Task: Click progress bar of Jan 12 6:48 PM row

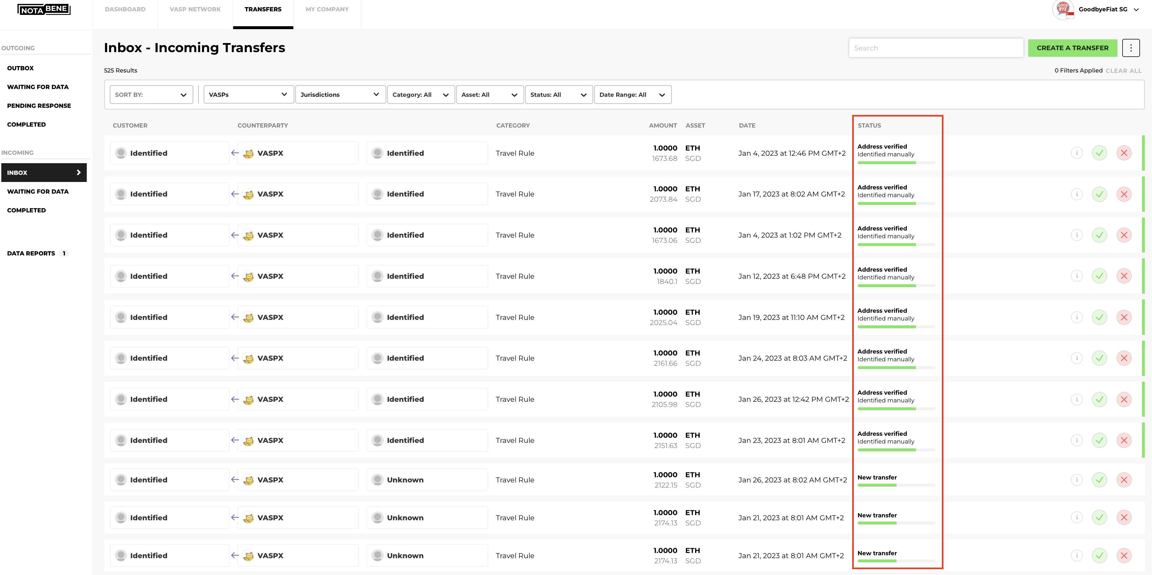Action: (896, 286)
